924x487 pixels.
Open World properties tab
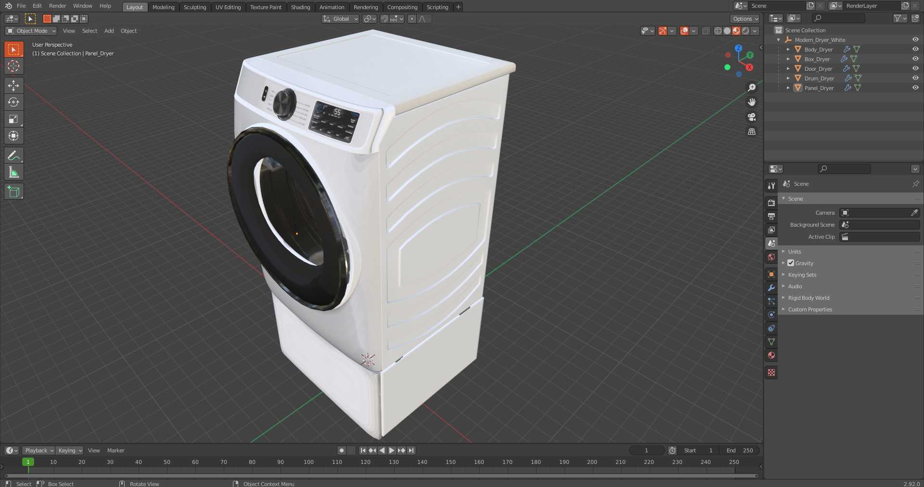pyautogui.click(x=771, y=257)
